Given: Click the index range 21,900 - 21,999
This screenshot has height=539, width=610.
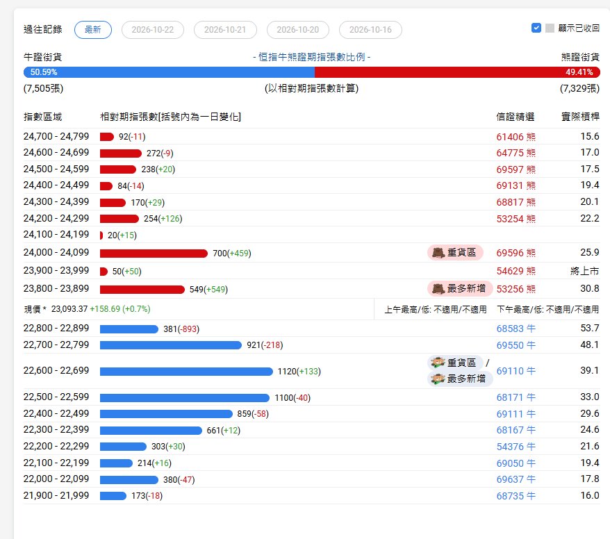Looking at the screenshot, I should click(56, 496).
